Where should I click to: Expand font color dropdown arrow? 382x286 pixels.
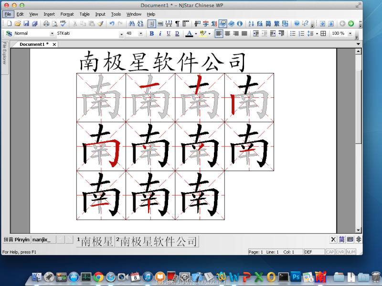click(x=196, y=34)
